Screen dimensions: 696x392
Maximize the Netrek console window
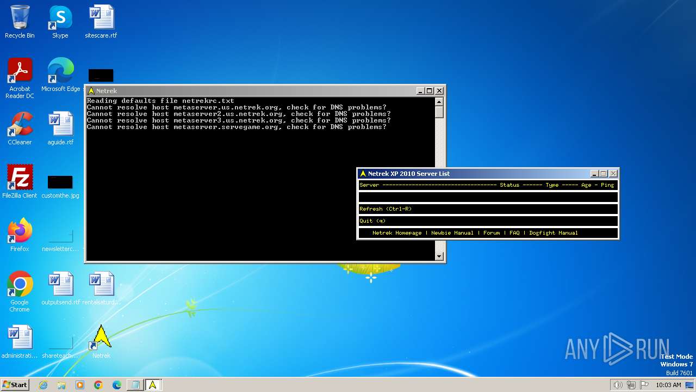(x=430, y=91)
